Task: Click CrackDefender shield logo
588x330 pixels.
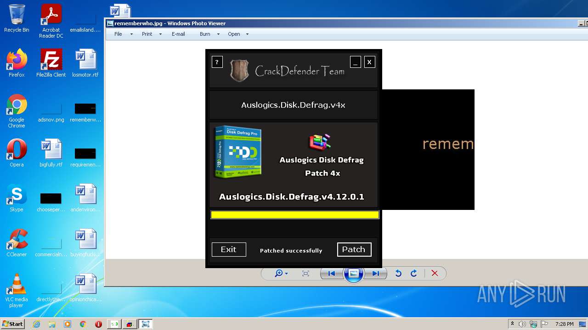Action: pos(239,71)
